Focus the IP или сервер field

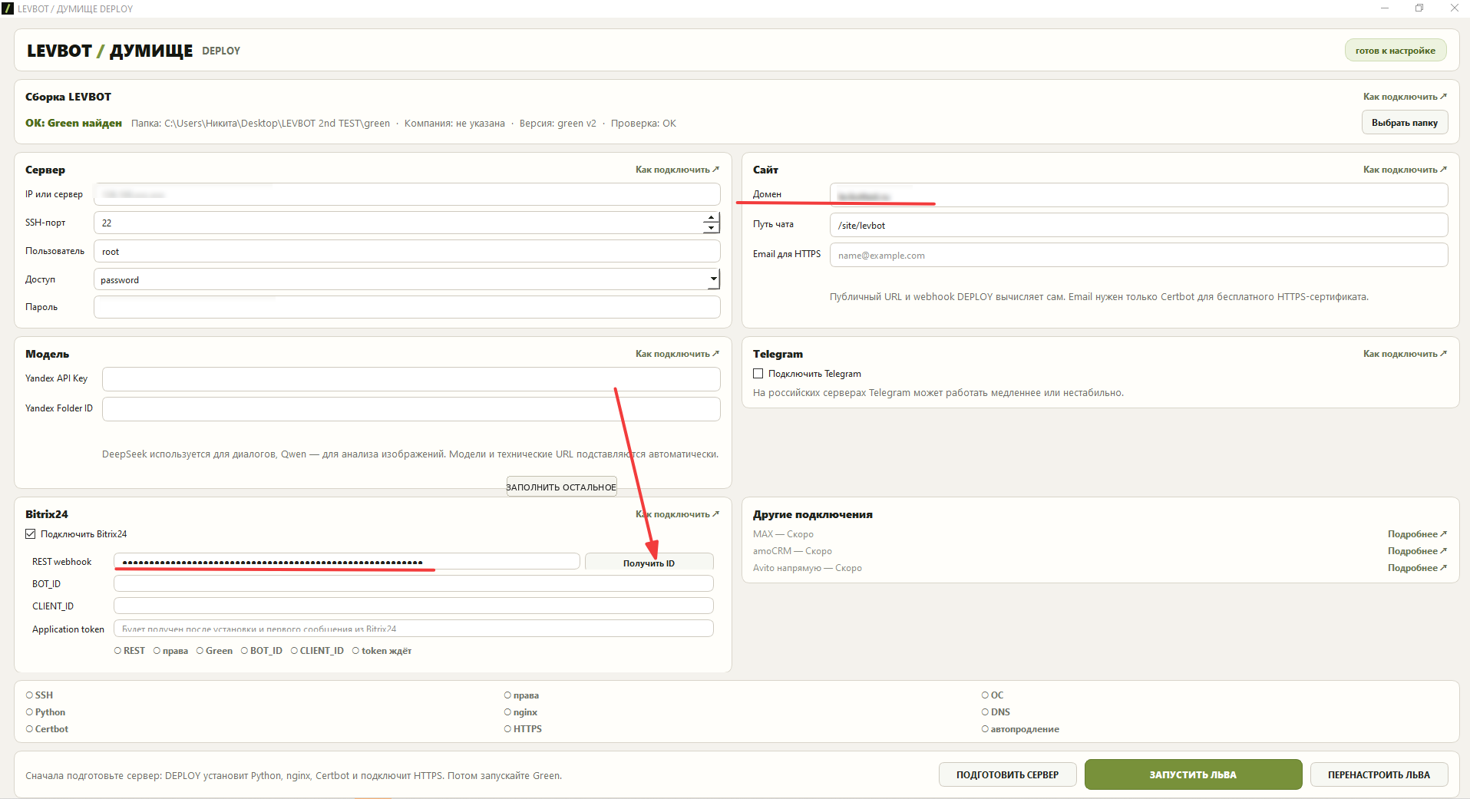407,194
